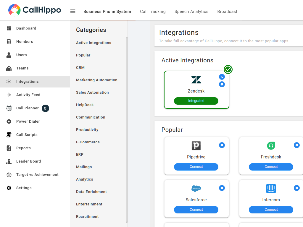Select Communication category

point(91,117)
